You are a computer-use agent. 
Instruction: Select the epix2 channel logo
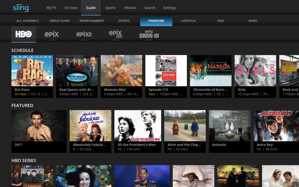(84, 34)
